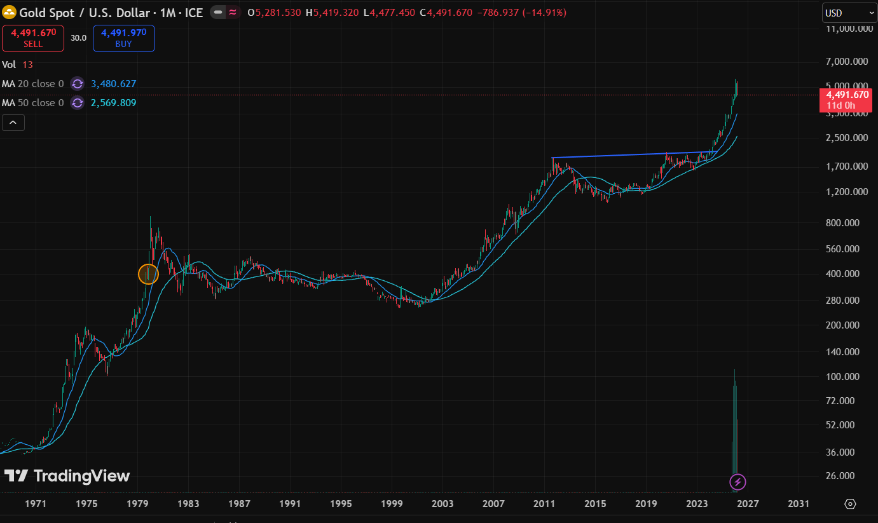Viewport: 878px width, 523px height.
Task: Click the pink wave indicator icon
Action: coord(233,13)
